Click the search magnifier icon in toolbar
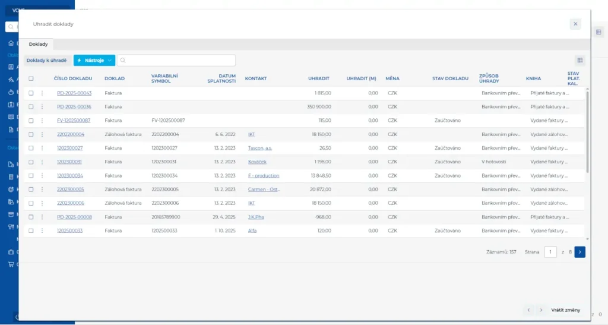This screenshot has height=325, width=608. [122, 61]
